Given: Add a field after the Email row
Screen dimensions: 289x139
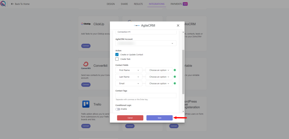Looking at the screenshot, I should click(175, 83).
